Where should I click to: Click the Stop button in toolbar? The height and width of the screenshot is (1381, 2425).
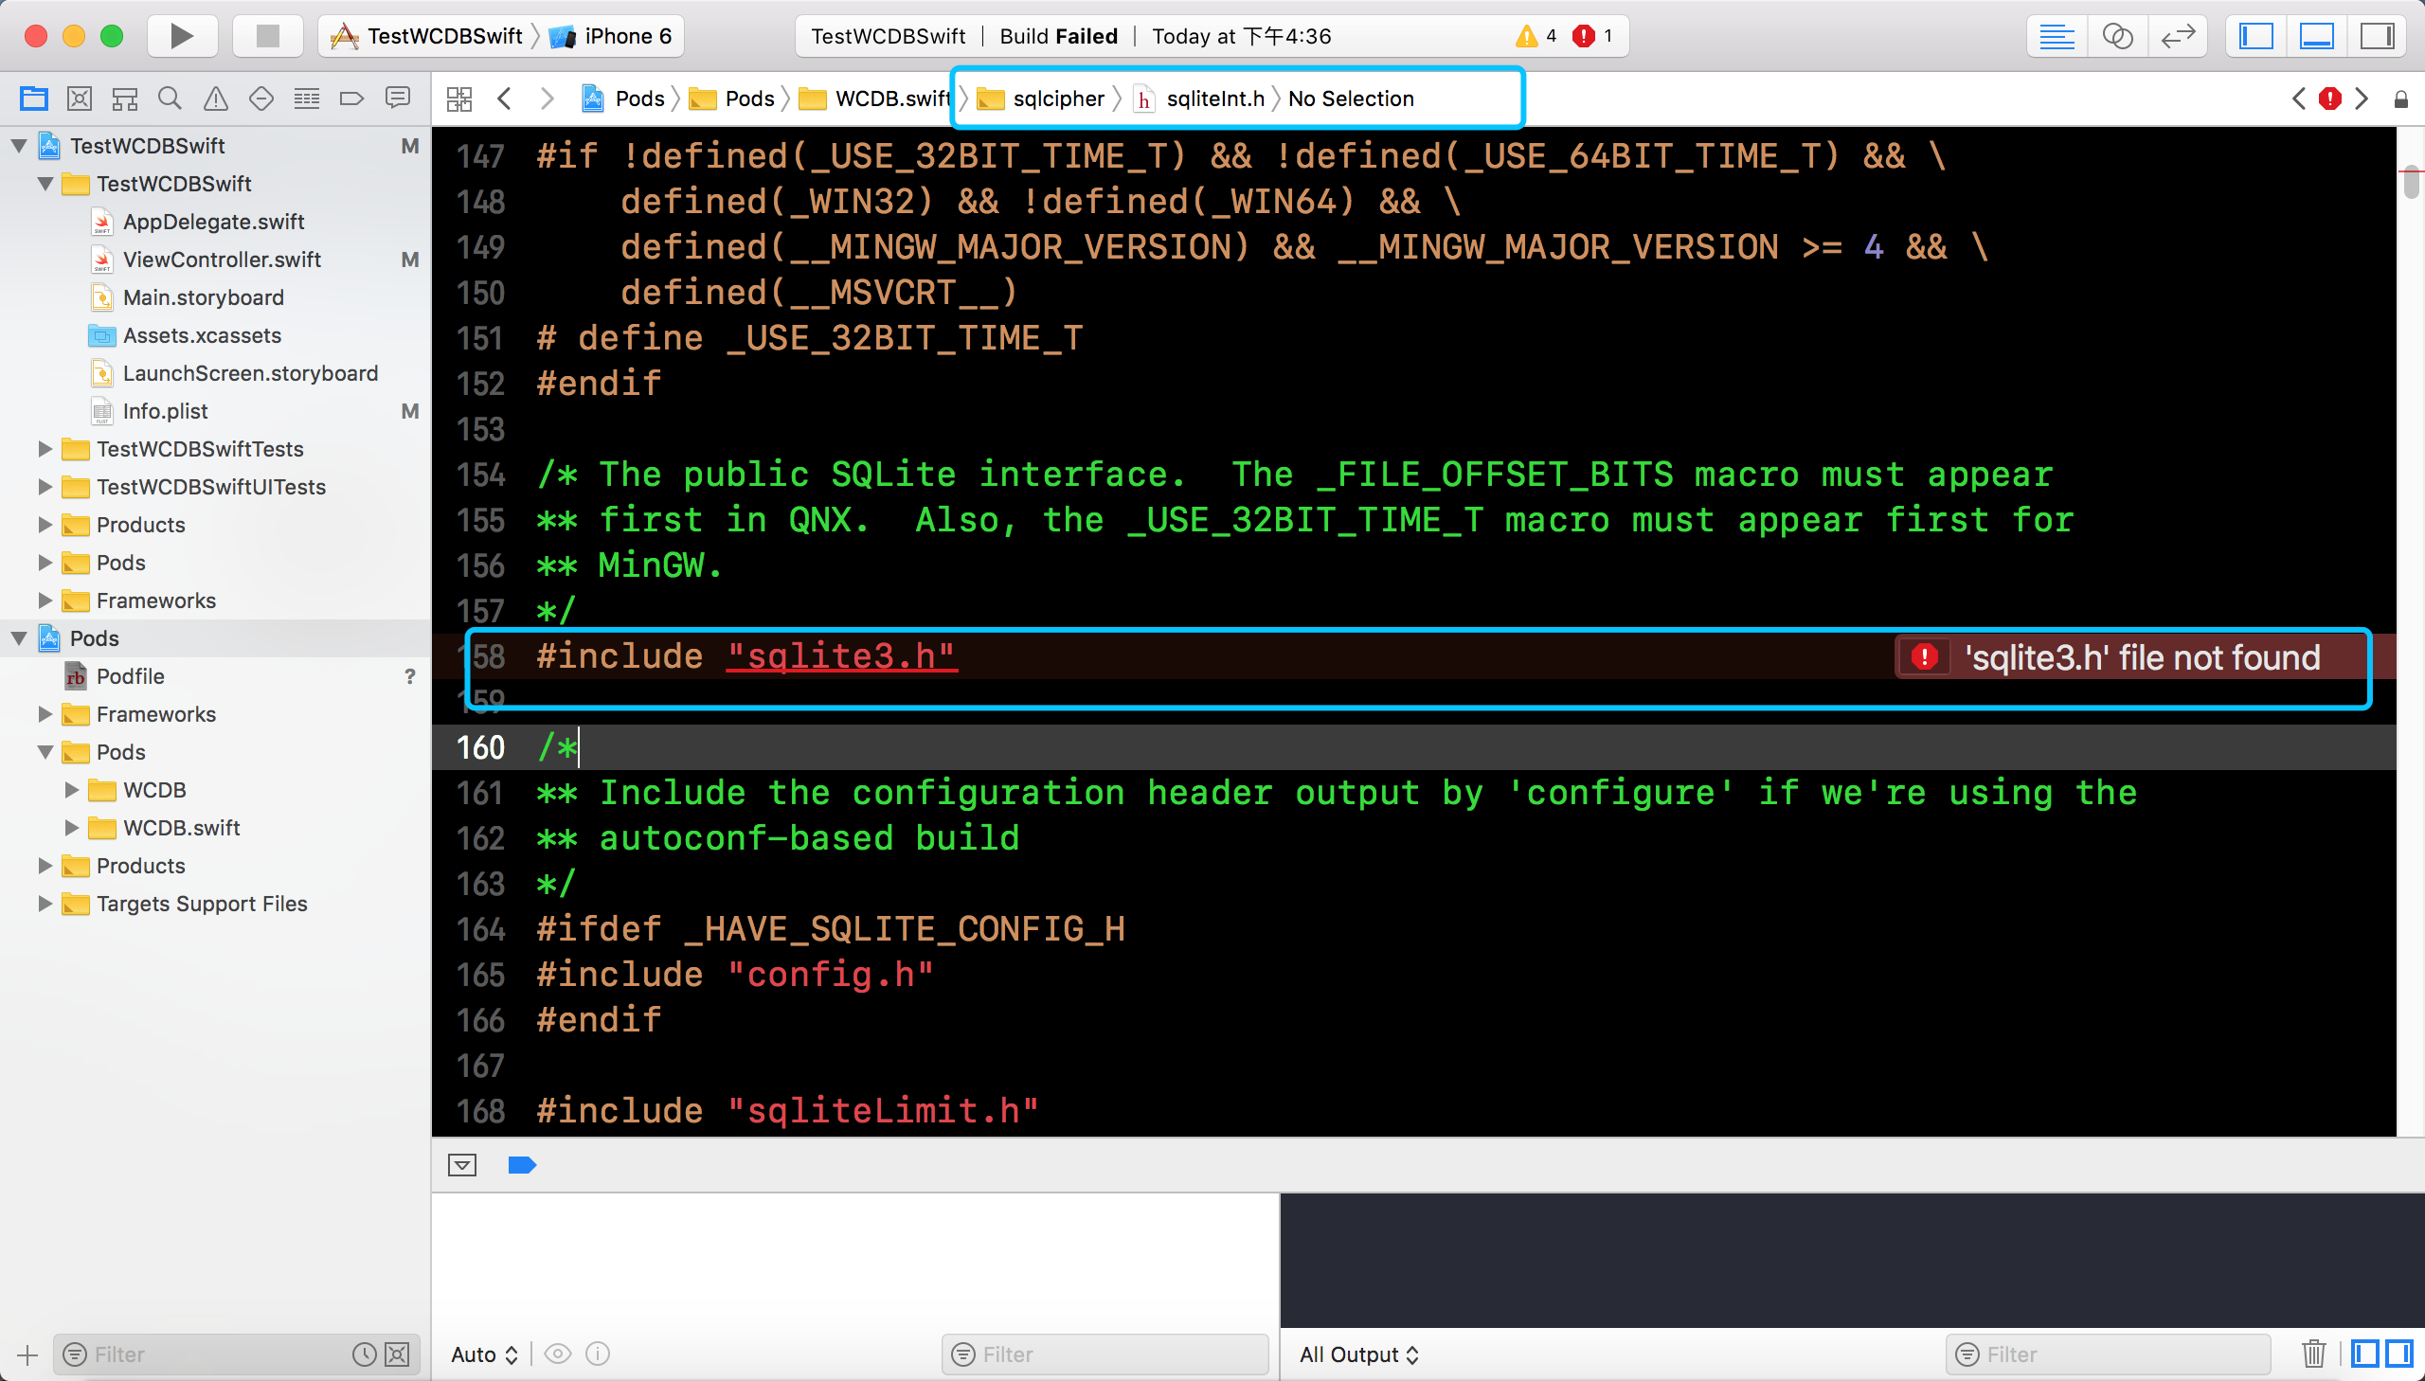[267, 36]
